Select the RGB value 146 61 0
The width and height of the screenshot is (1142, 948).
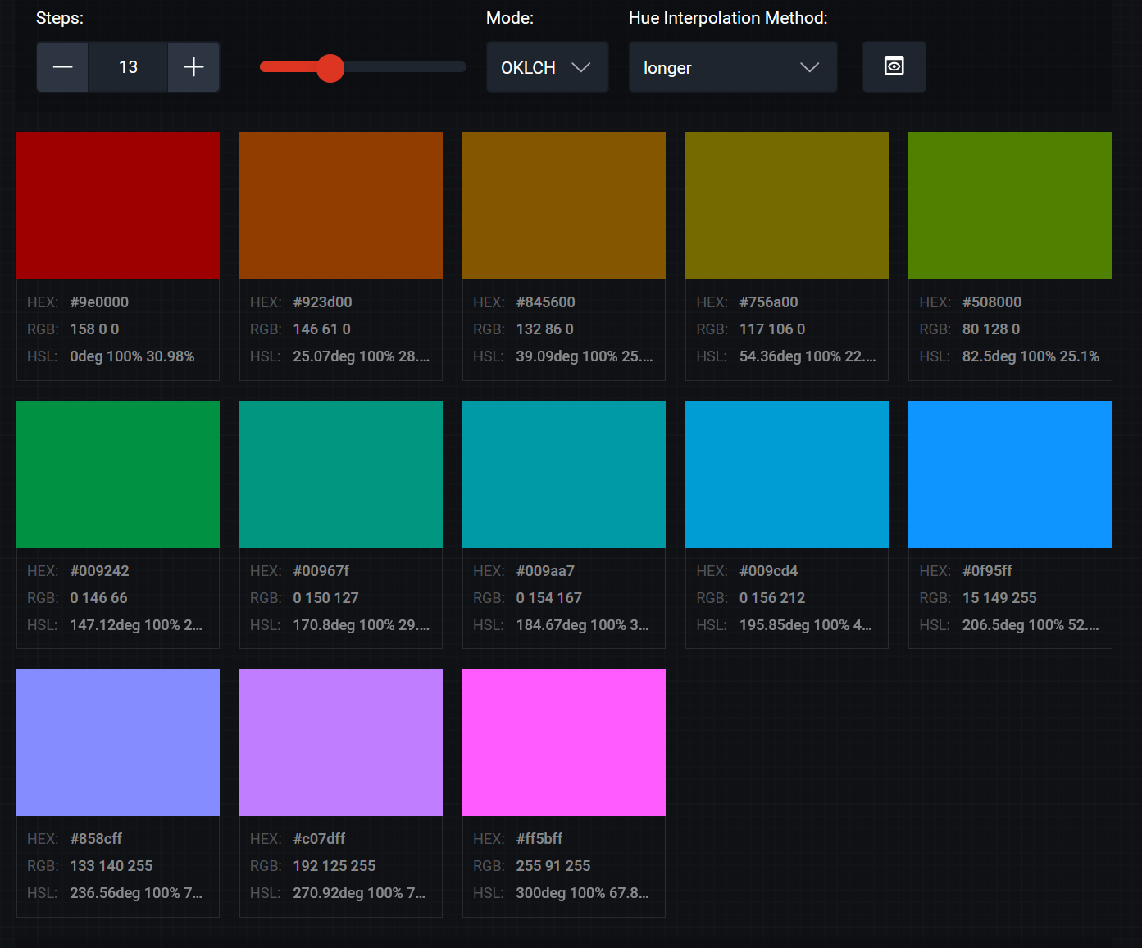(x=322, y=329)
